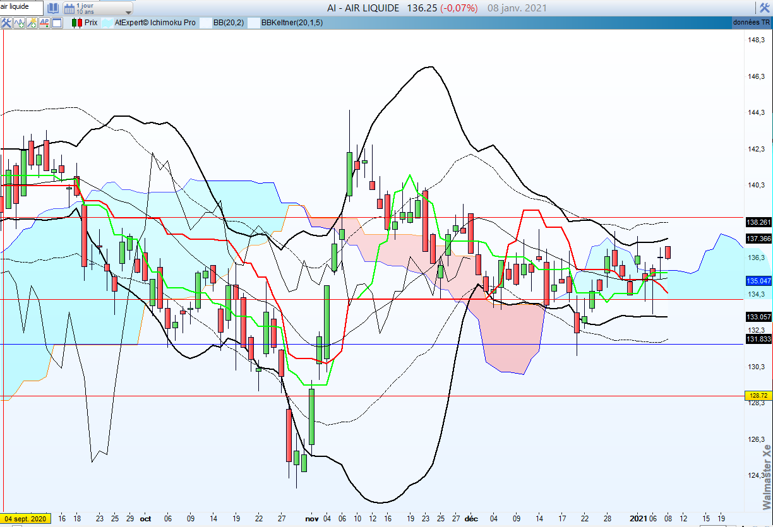Click the calendar timeframe icon
This screenshot has width=773, height=527.
click(68, 8)
